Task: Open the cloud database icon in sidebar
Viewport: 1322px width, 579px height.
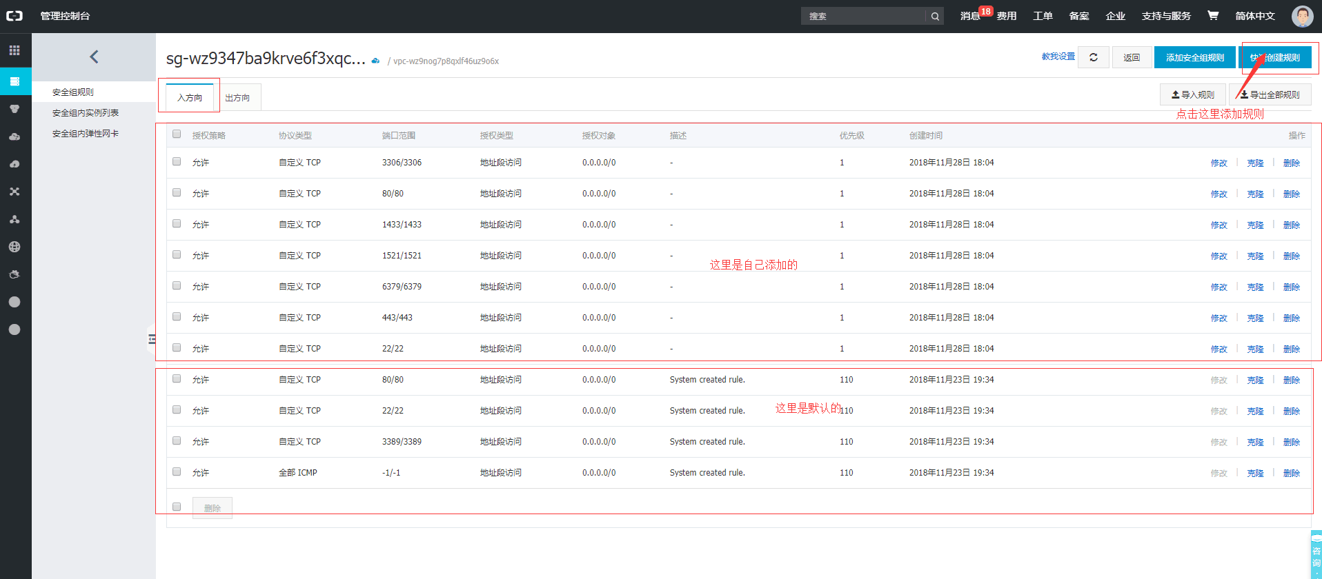Action: (x=14, y=136)
